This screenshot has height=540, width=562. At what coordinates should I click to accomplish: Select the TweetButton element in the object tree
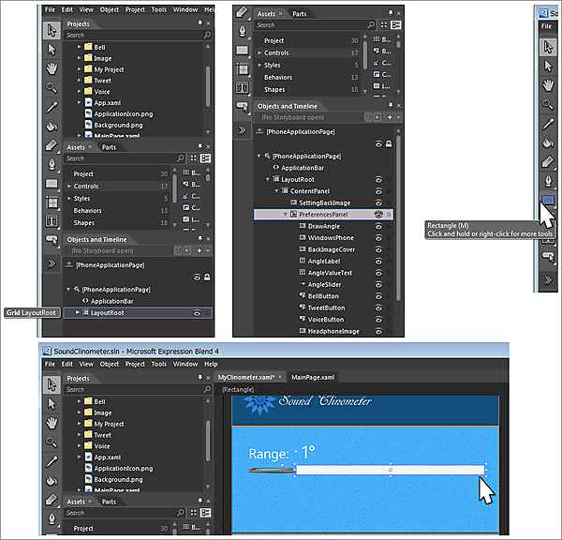326,307
